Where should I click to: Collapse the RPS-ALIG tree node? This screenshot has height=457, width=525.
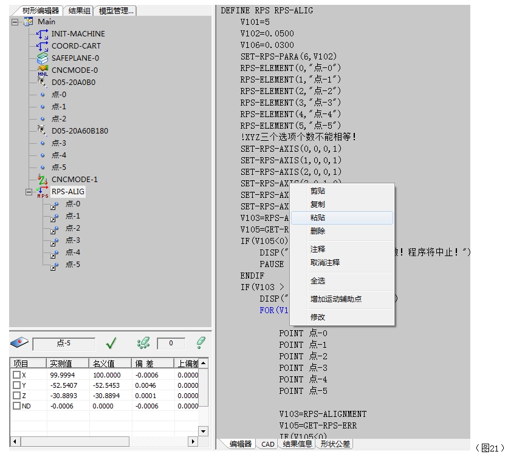click(x=29, y=192)
